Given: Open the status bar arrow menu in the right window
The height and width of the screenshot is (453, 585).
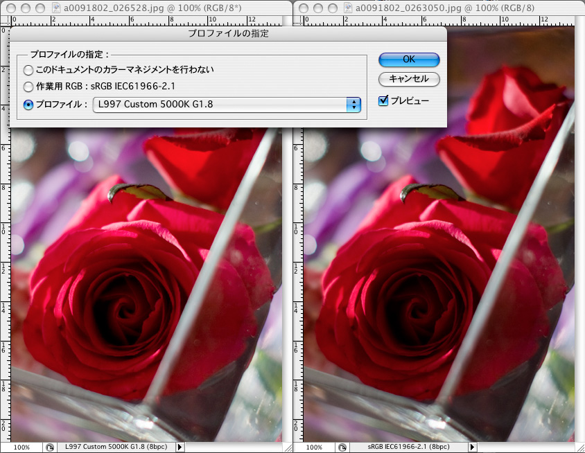Looking at the screenshot, I should pyautogui.click(x=472, y=447).
